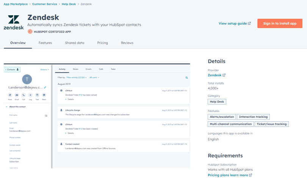Click Customer Service breadcrumb link
Image resolution: width=307 pixels, height=178 pixels.
point(45,4)
